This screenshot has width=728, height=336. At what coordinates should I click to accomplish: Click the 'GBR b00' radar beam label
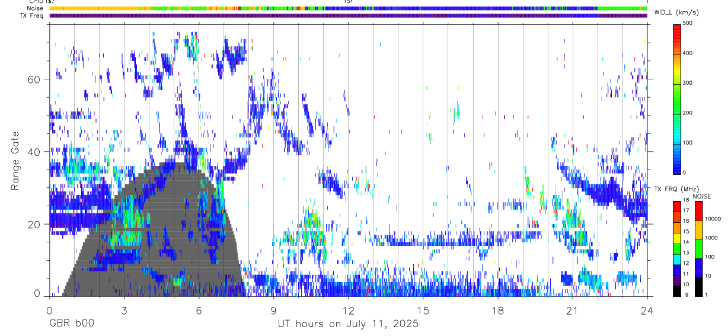click(71, 324)
